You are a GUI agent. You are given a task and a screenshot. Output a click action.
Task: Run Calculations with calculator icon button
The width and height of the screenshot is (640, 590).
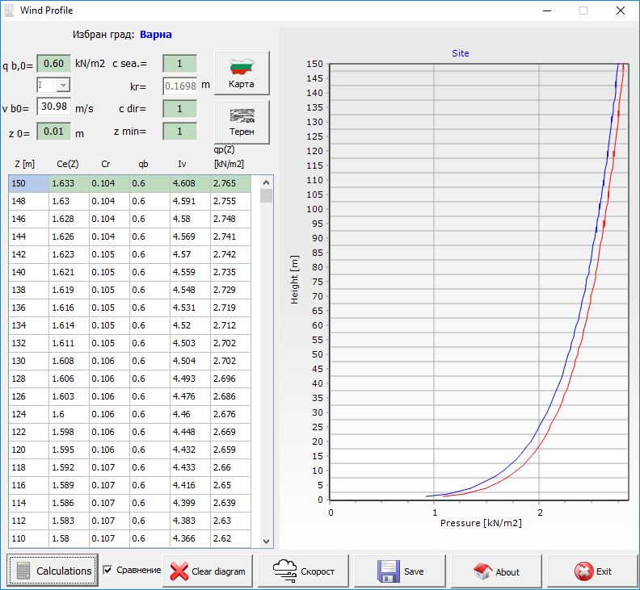(x=53, y=571)
